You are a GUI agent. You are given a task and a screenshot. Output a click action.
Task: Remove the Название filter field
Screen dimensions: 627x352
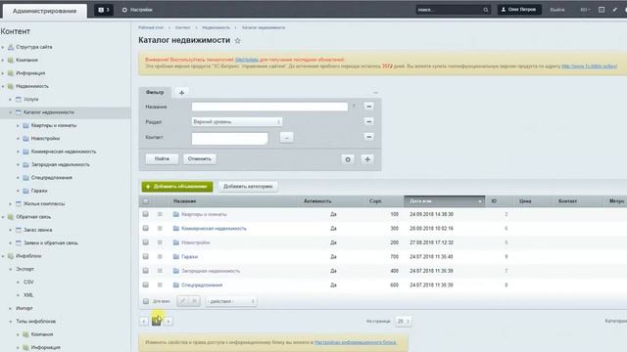[368, 107]
